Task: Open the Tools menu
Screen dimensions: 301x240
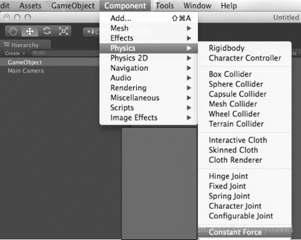Action: coord(164,6)
